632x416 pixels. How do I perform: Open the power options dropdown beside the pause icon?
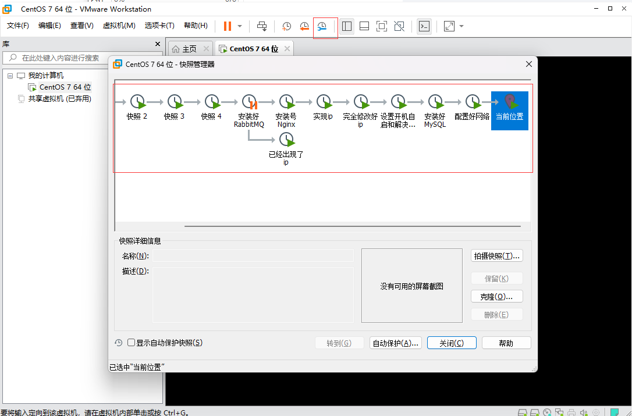click(x=240, y=26)
